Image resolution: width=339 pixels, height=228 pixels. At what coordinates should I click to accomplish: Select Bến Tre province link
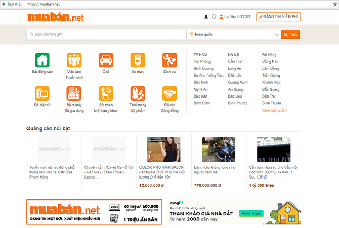(269, 96)
